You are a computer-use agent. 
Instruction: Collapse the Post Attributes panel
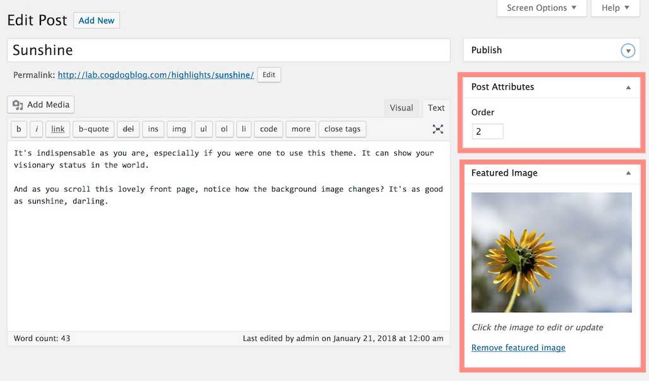pyautogui.click(x=628, y=87)
